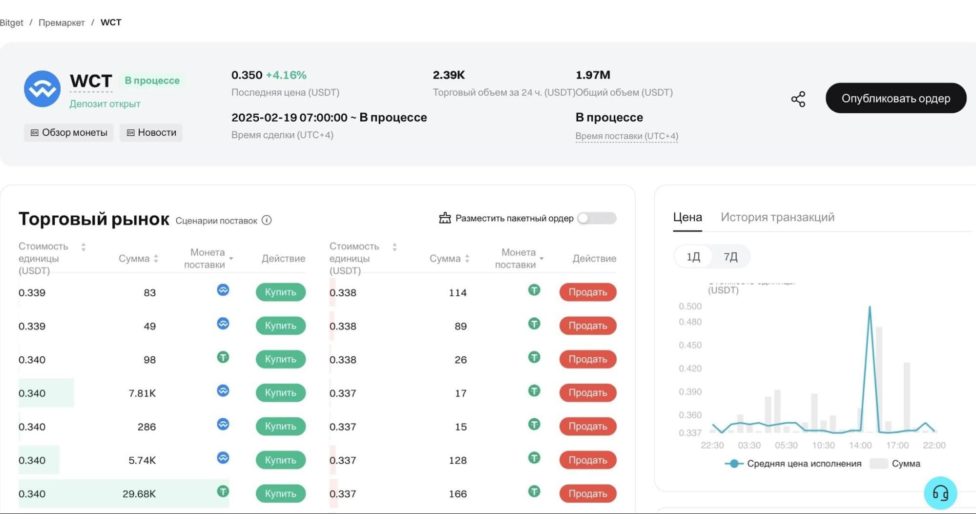The height and width of the screenshot is (514, 976).
Task: Open the support headset chat icon
Action: pyautogui.click(x=940, y=493)
